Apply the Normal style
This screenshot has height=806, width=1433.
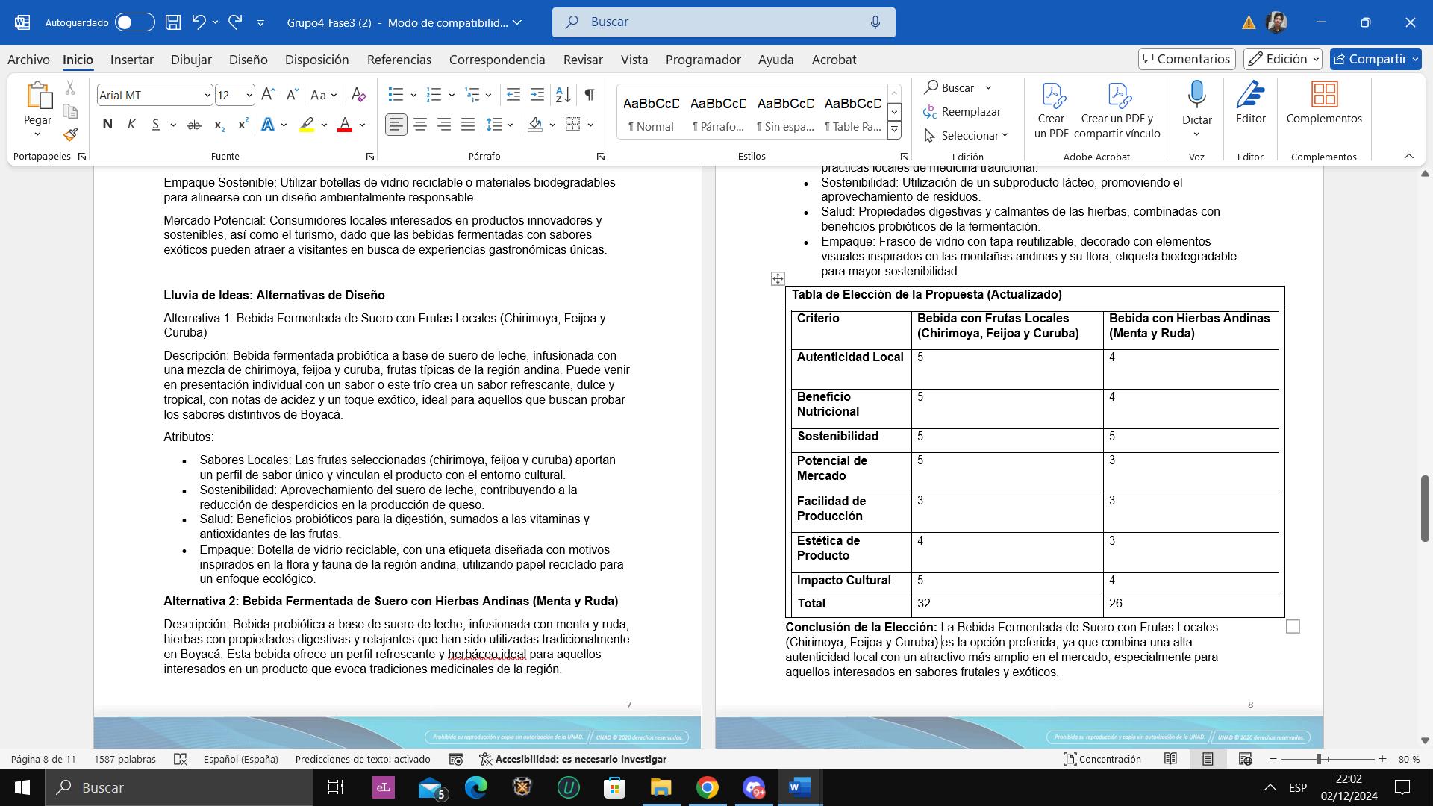pos(650,113)
